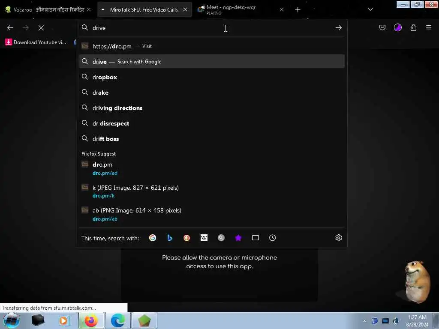
Task: Click the address bar containing 'drive'
Action: [211, 28]
